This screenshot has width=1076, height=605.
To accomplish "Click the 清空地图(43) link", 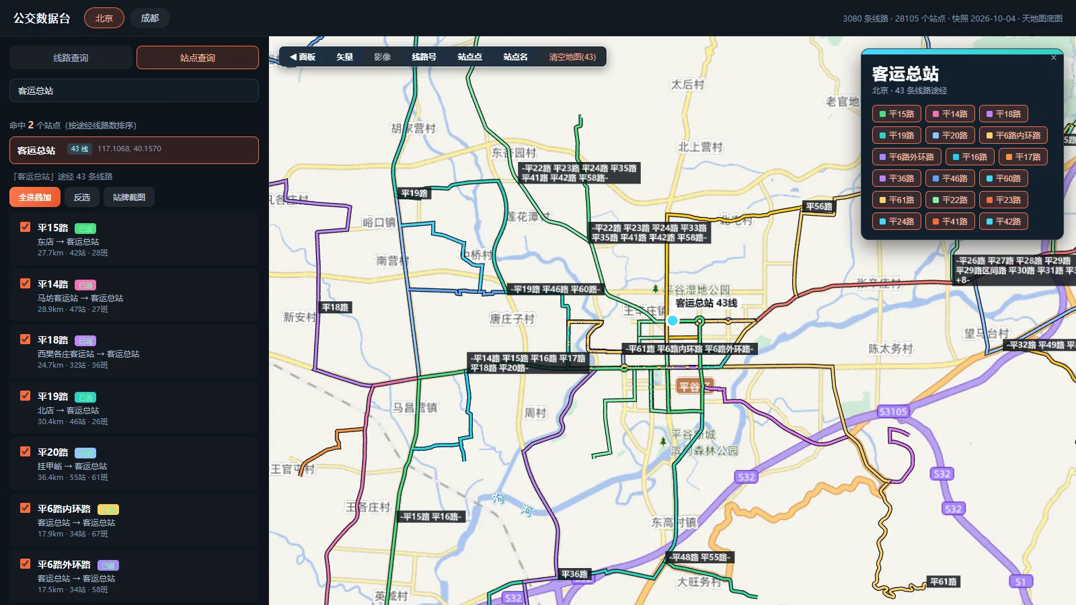I will 572,57.
